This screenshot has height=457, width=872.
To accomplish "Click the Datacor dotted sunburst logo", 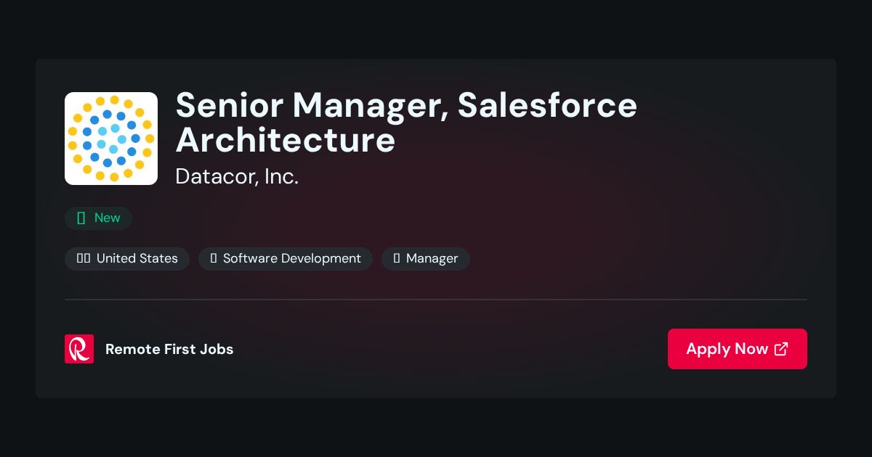I will click(x=111, y=139).
